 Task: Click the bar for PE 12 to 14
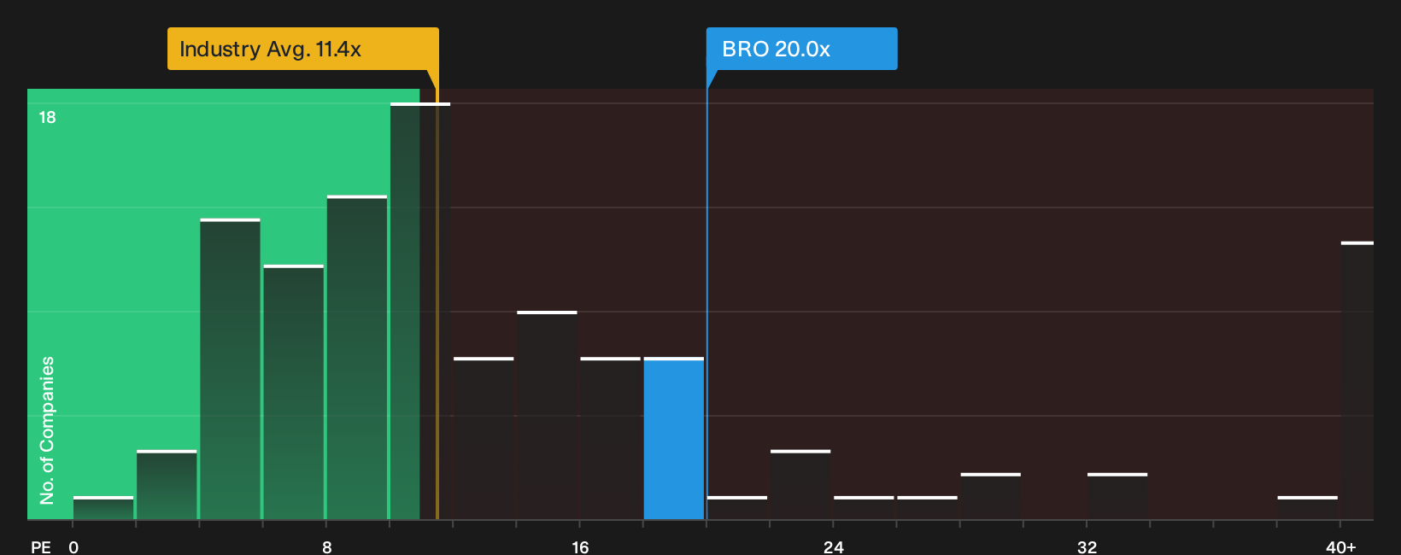484,439
